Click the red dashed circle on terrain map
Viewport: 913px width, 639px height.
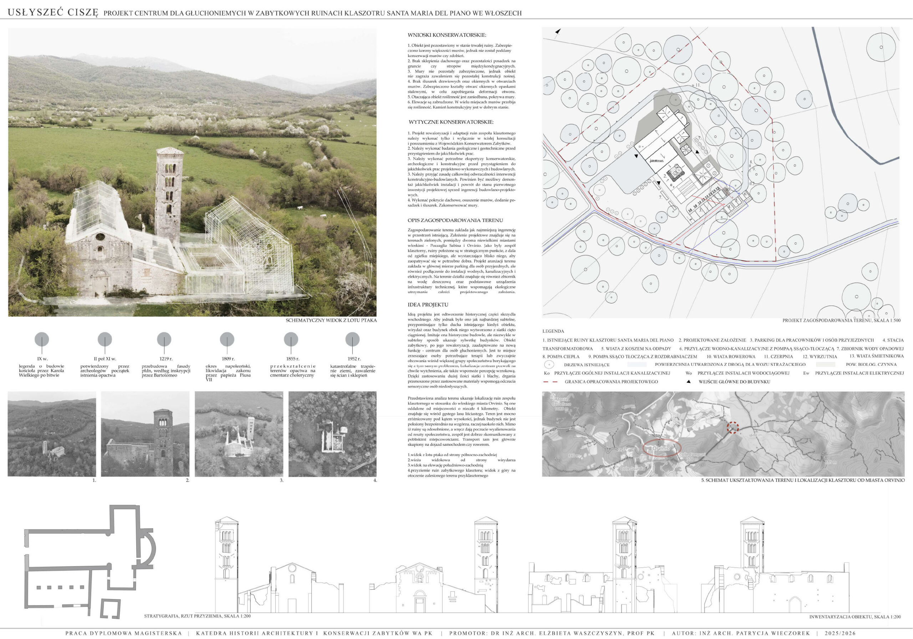[733, 428]
